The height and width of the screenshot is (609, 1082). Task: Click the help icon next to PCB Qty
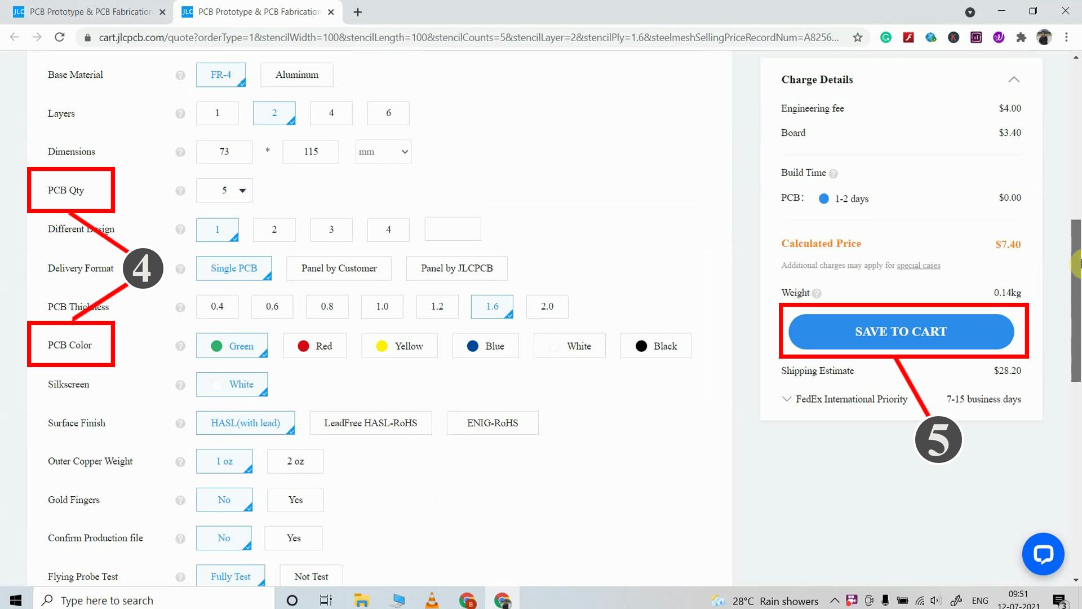point(180,191)
